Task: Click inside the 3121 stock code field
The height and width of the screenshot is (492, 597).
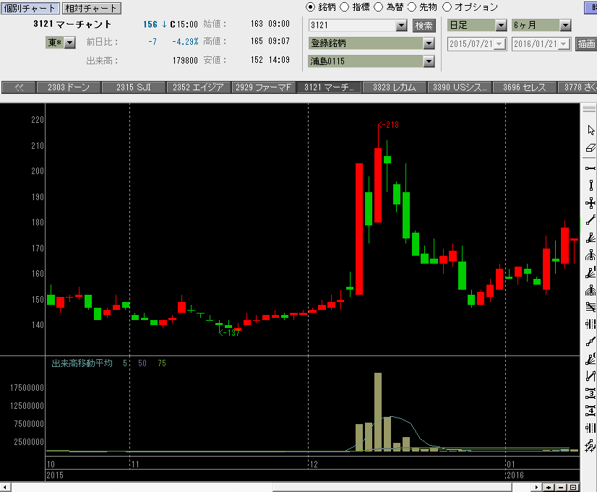Action: [352, 25]
